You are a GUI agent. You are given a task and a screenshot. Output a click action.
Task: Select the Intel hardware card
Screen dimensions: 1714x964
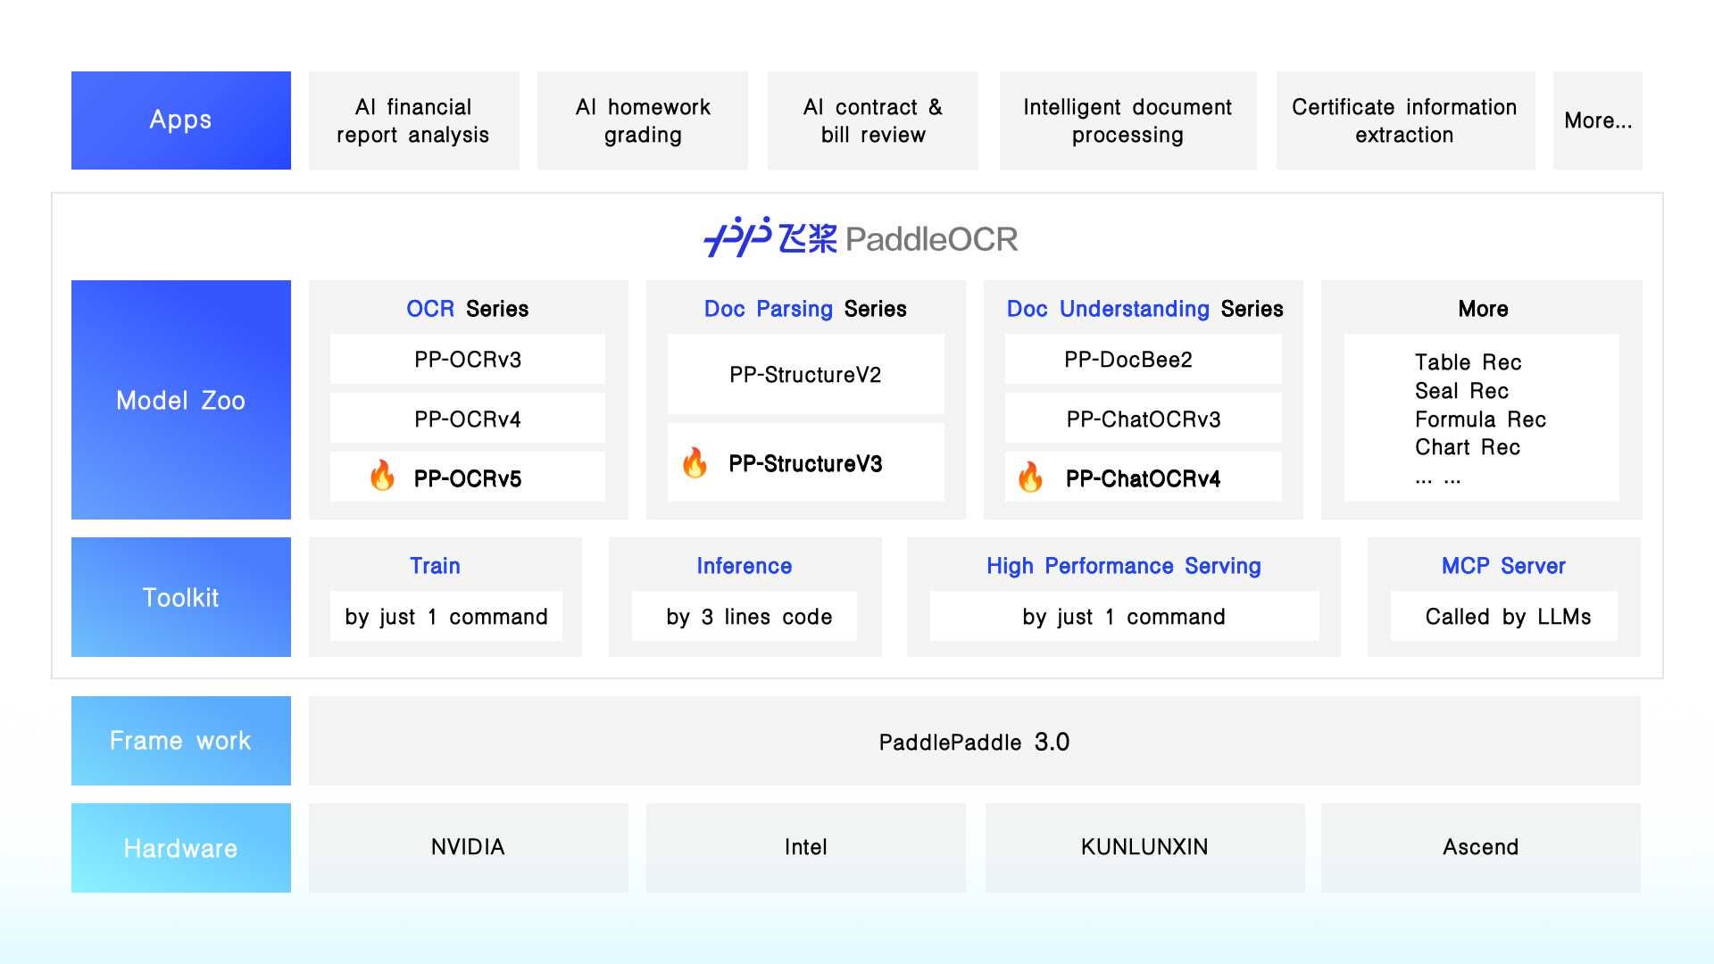coord(806,848)
